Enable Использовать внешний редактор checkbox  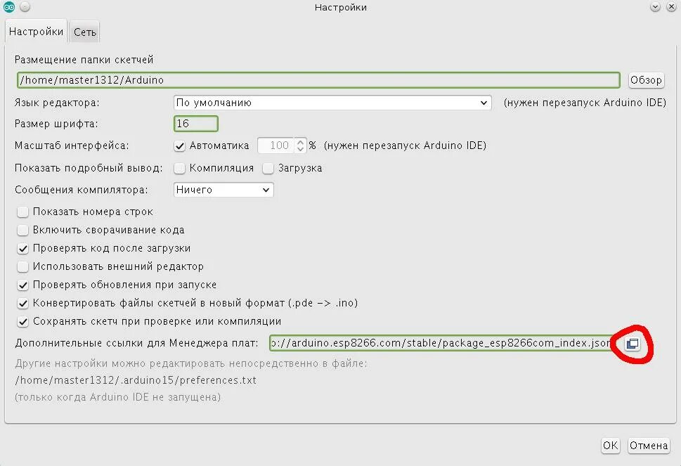click(x=22, y=266)
